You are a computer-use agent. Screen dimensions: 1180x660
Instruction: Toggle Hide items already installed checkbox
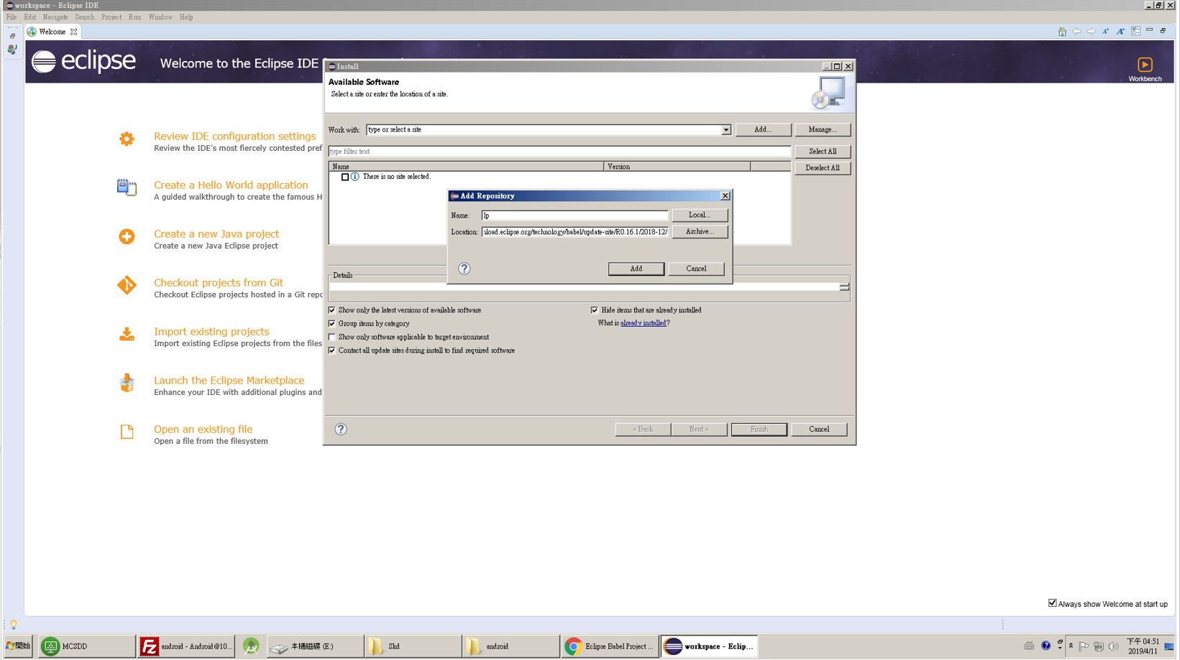point(595,310)
